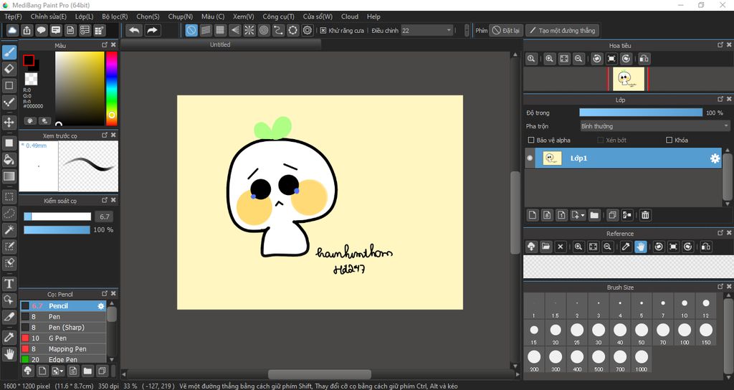
Task: Open Điều chỉnh value dropdown
Action: coord(427,30)
